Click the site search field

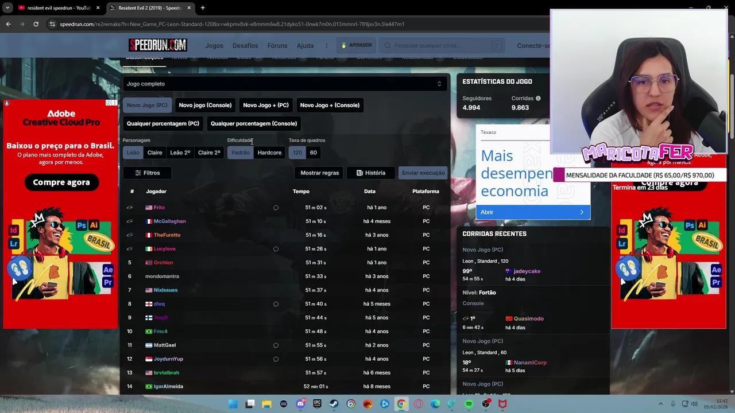[443, 46]
